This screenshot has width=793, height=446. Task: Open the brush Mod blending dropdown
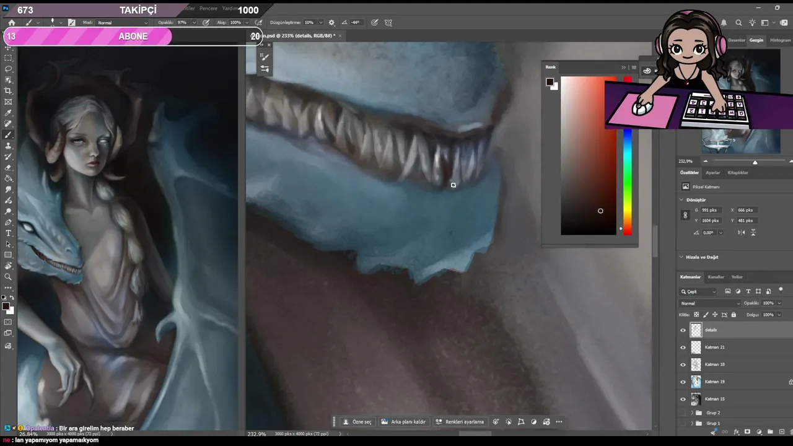(122, 23)
